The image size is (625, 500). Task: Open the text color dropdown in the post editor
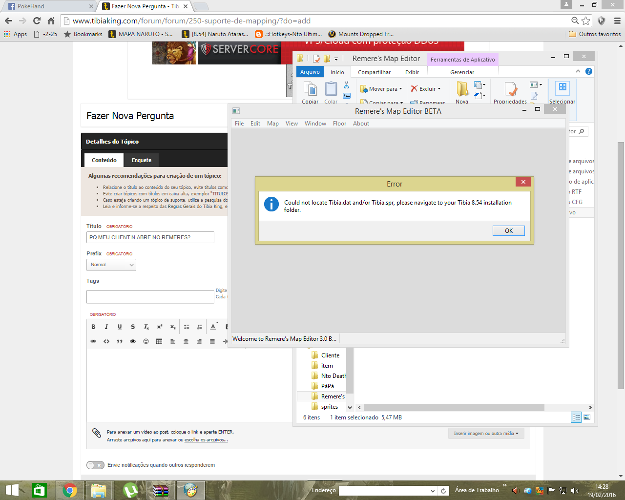[x=214, y=327]
